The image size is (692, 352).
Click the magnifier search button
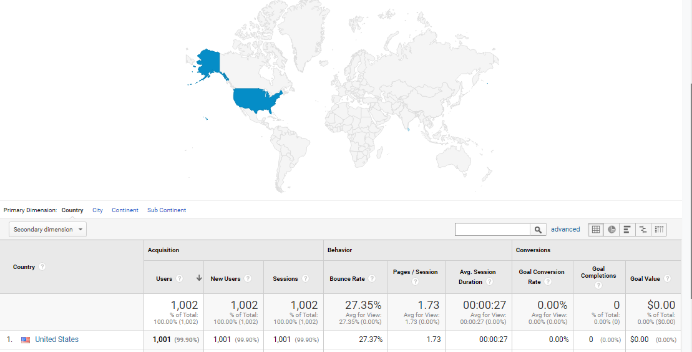click(538, 230)
